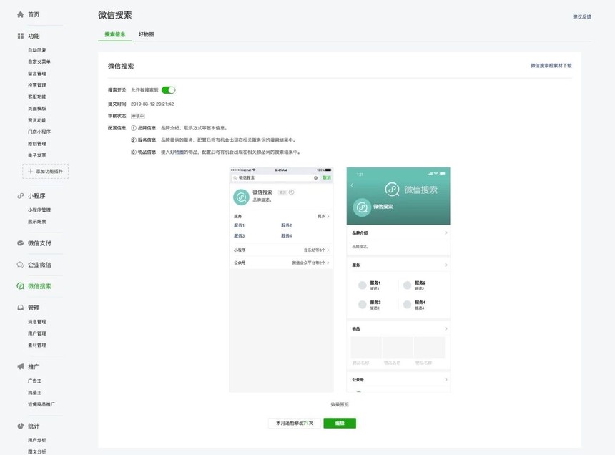Expand the 公众号 row chevron in search preview
Screen dimensions: 615x455
[328, 263]
